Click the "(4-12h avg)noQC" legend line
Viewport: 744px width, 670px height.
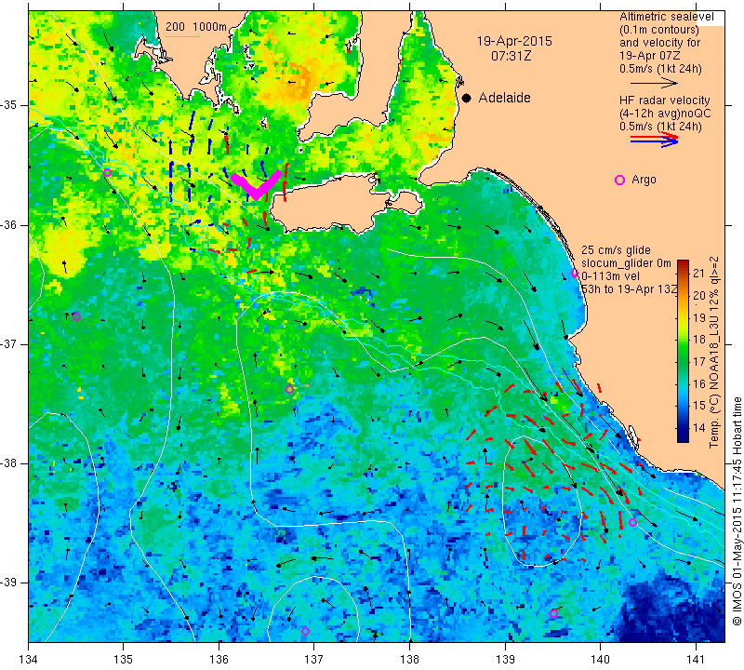click(665, 114)
